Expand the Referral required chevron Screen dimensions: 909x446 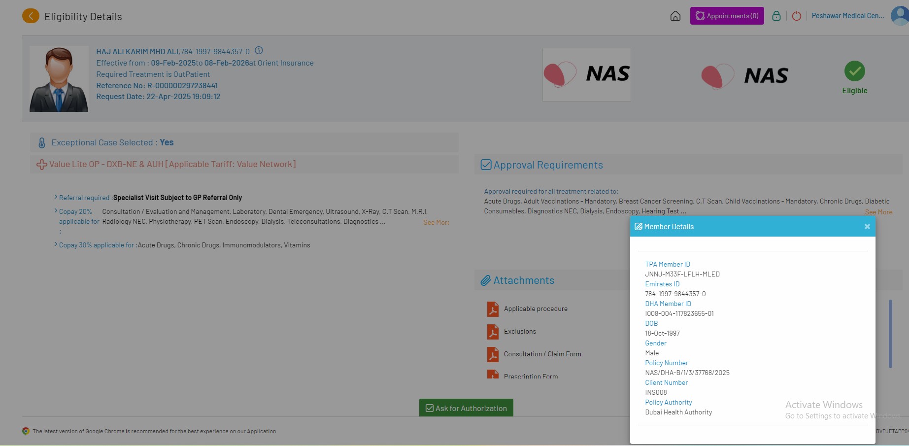[x=56, y=197]
